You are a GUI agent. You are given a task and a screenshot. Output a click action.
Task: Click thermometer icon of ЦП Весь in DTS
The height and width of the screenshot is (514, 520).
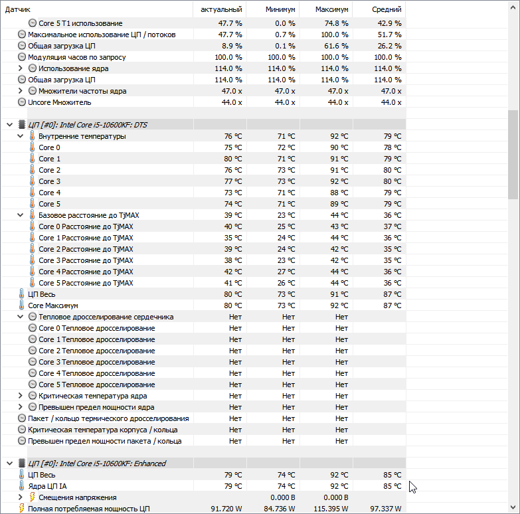pos(21,294)
